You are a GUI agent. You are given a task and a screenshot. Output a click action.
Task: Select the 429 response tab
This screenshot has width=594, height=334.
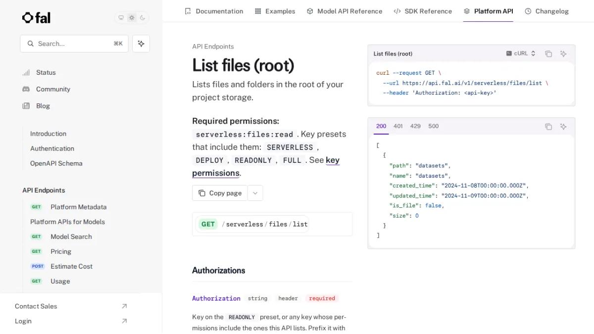click(x=415, y=126)
